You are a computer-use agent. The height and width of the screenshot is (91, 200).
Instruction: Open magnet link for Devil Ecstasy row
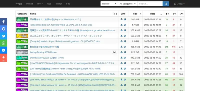[x=125, y=58]
